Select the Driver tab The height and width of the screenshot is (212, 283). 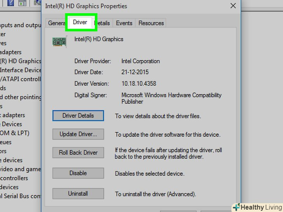[x=80, y=22]
